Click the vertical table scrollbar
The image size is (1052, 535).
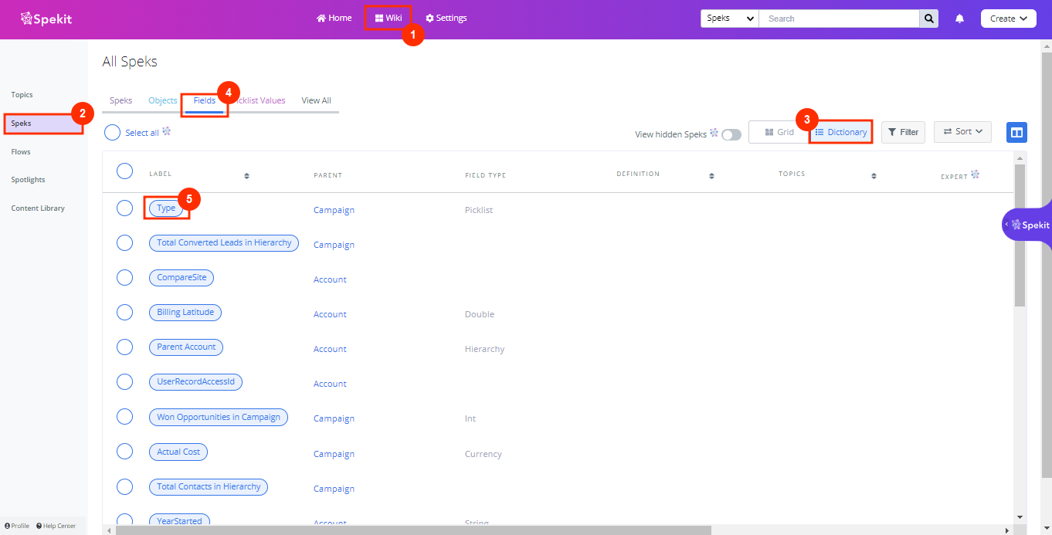pyautogui.click(x=1020, y=235)
